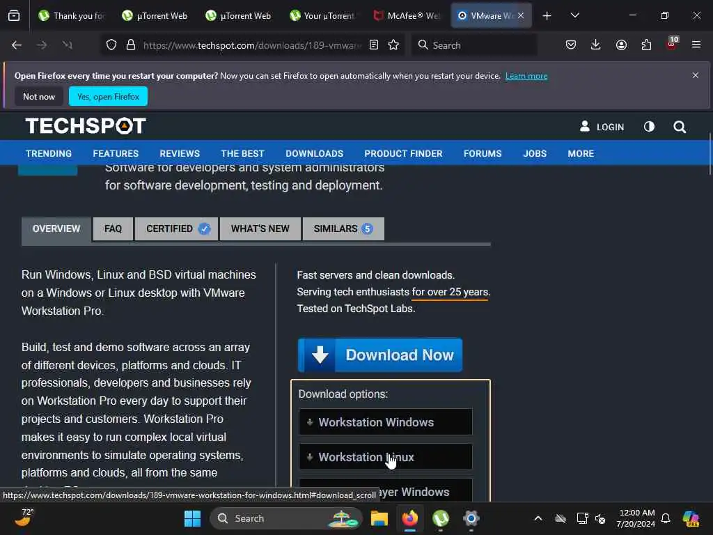Open FEATURES navigation item
Screen dimensions: 713x535
pyautogui.click(x=116, y=154)
